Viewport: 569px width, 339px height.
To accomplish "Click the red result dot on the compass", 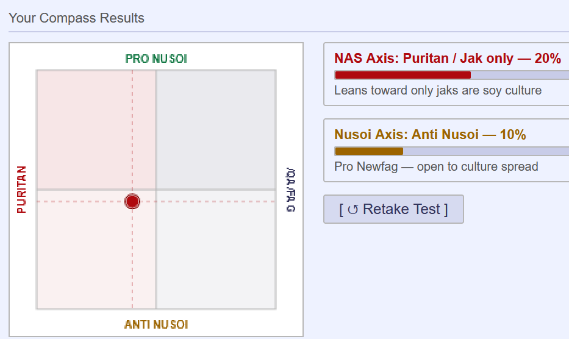I will point(132,201).
